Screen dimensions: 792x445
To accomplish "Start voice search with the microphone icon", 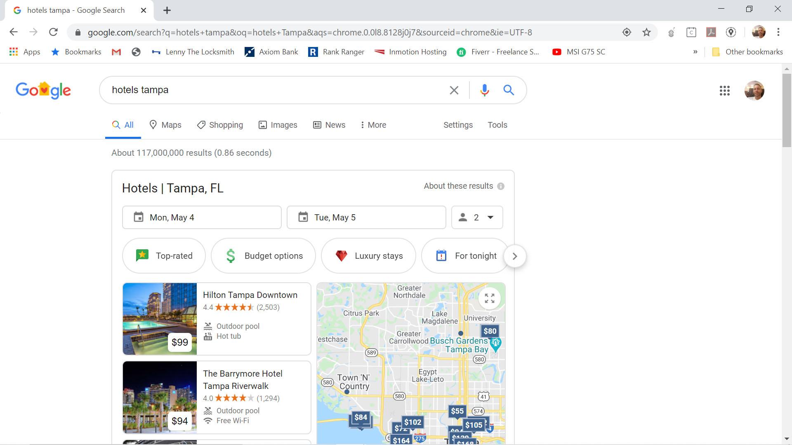I will (x=485, y=90).
